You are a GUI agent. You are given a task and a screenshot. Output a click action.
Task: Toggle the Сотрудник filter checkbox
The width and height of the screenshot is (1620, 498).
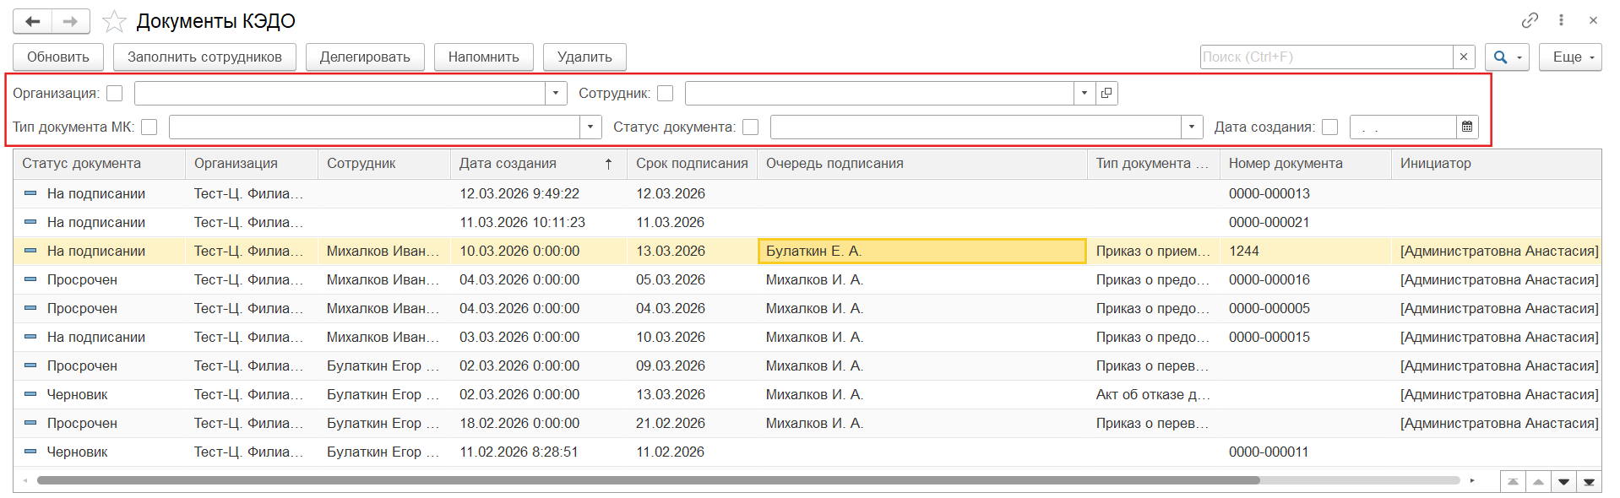pyautogui.click(x=666, y=93)
